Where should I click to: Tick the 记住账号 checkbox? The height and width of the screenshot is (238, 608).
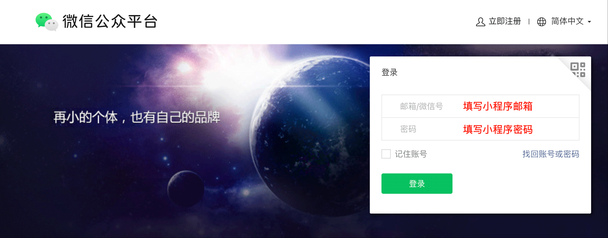[x=386, y=154]
